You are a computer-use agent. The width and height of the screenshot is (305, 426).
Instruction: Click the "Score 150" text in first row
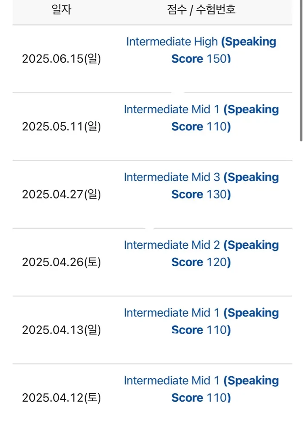pos(201,59)
